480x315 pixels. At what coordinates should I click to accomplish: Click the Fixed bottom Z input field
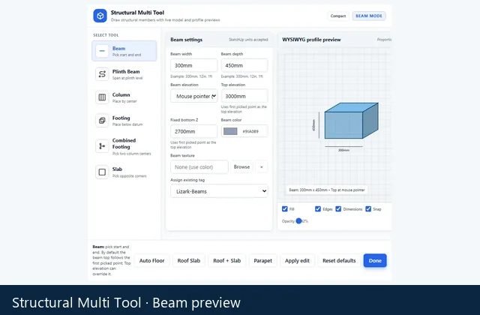click(193, 131)
